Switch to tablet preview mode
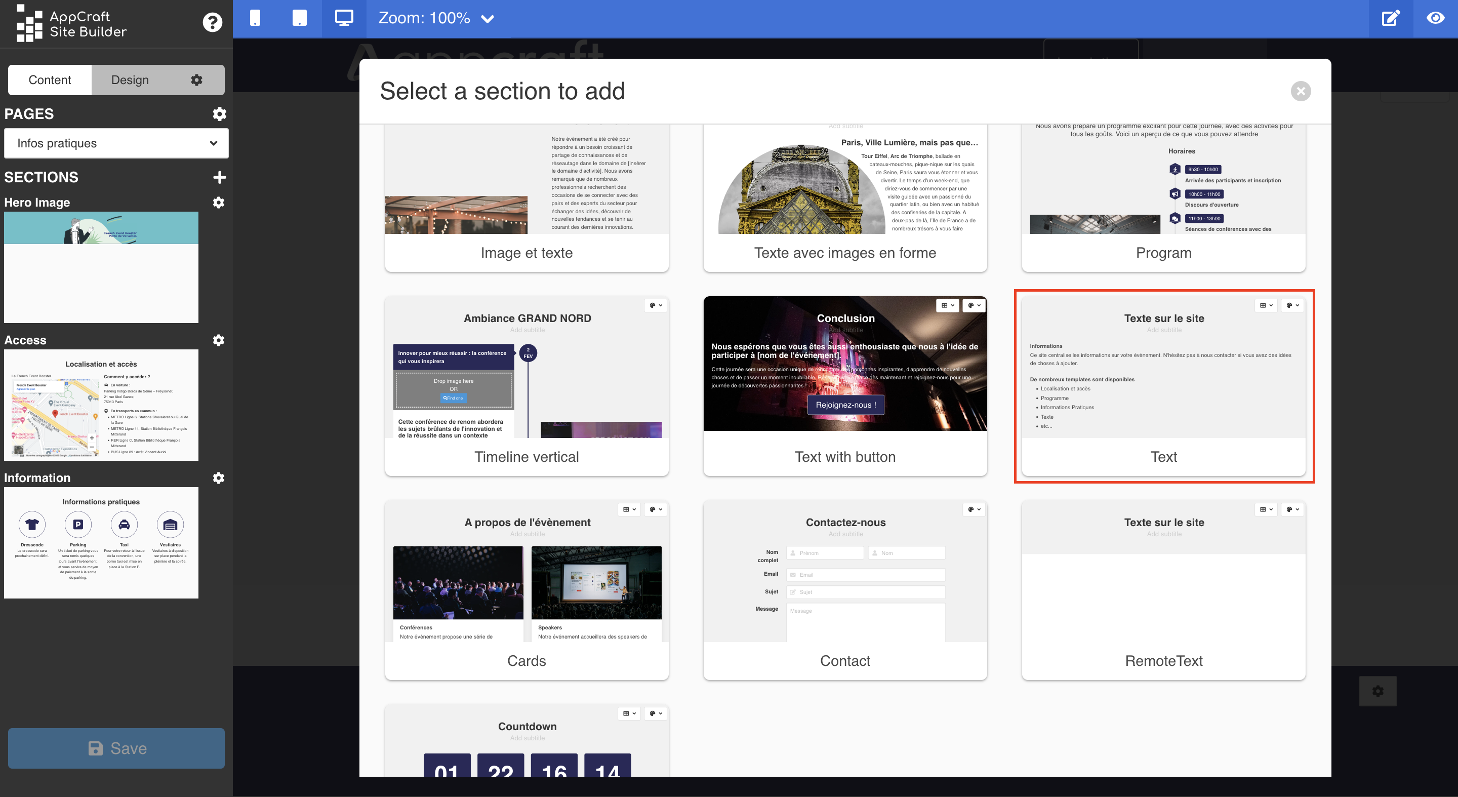Screen dimensions: 1458x797 299,18
